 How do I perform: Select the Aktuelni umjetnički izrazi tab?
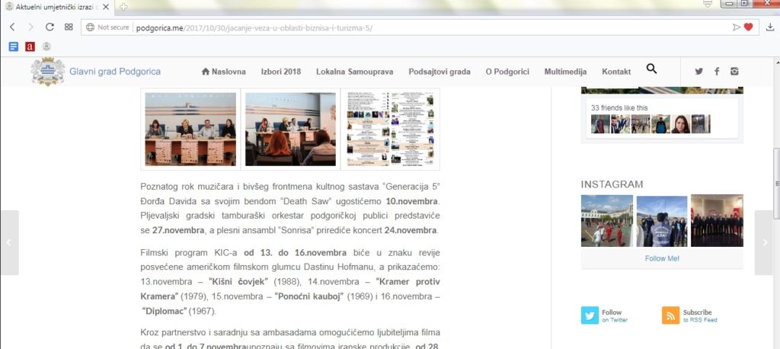tap(58, 6)
